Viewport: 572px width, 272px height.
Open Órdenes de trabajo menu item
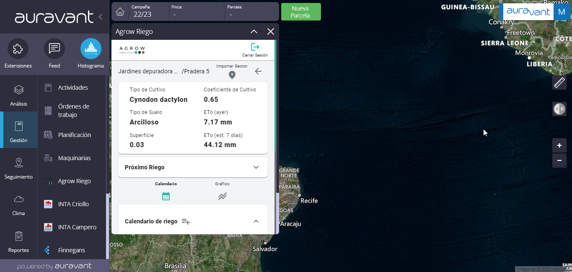[72, 111]
